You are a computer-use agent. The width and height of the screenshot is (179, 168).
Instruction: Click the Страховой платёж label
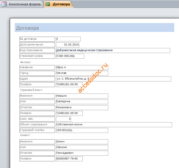click(x=37, y=130)
